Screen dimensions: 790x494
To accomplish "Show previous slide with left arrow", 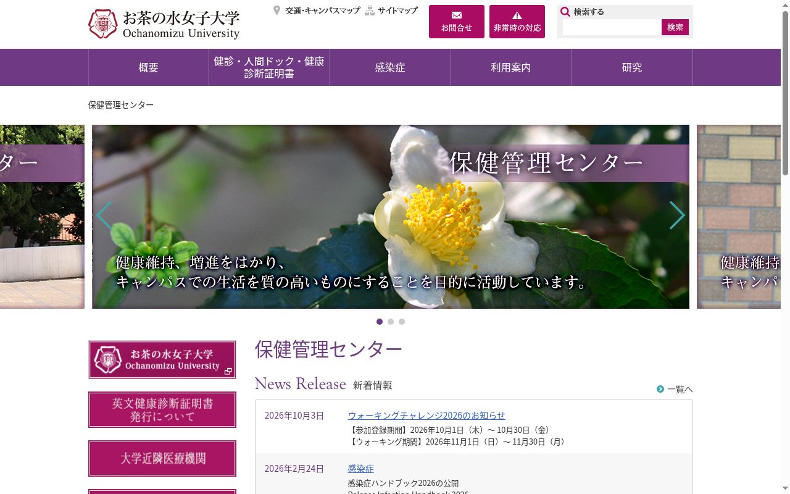I will point(104,216).
